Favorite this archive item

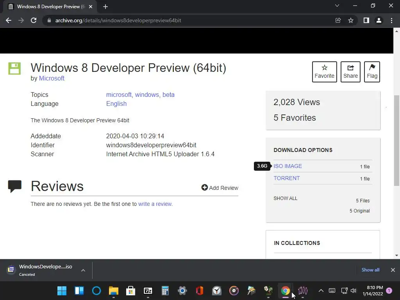point(325,72)
